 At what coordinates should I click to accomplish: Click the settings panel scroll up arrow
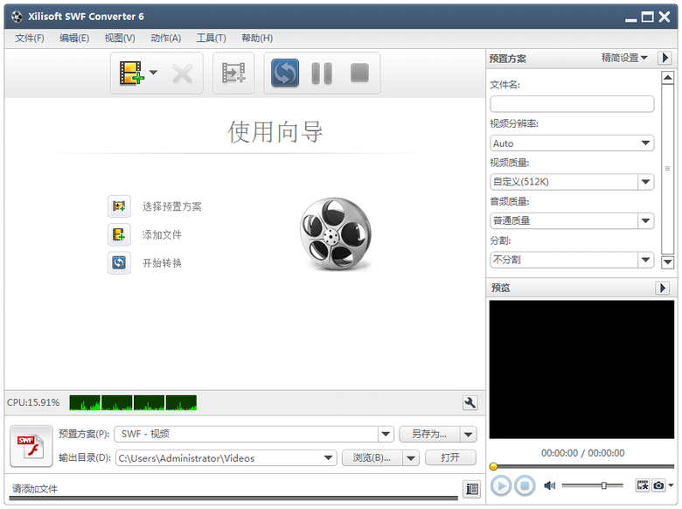[x=668, y=78]
